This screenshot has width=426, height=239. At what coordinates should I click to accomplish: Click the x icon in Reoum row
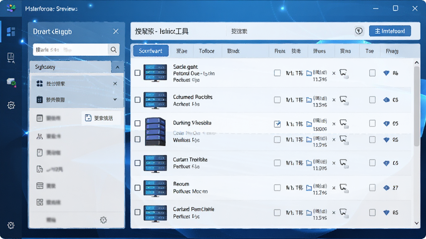[x=334, y=188]
